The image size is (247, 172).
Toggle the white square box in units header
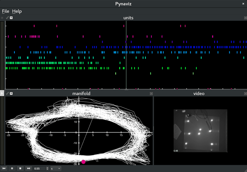coord(11,18)
